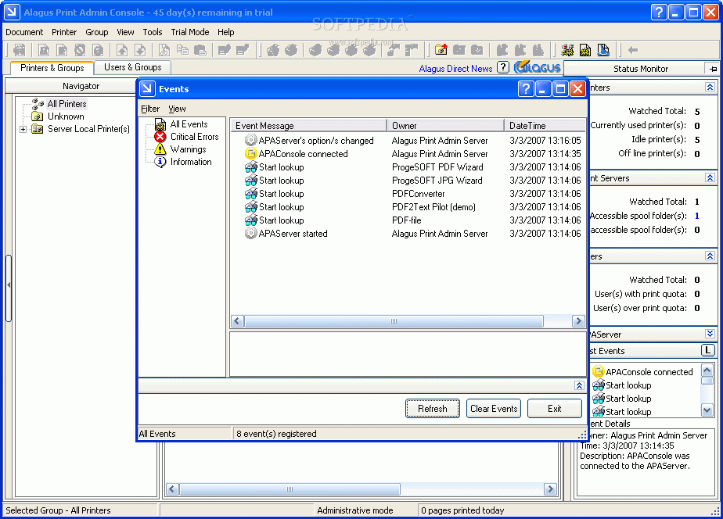The width and height of the screenshot is (723, 519).
Task: Click the yellow folder with red plus toolbar icon
Action: click(441, 50)
